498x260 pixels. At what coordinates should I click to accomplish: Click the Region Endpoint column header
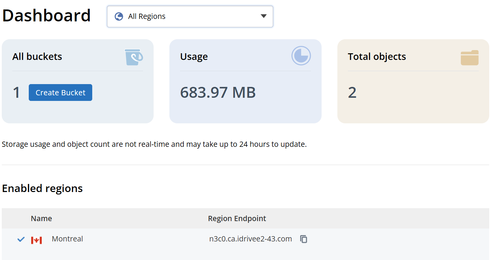(237, 219)
